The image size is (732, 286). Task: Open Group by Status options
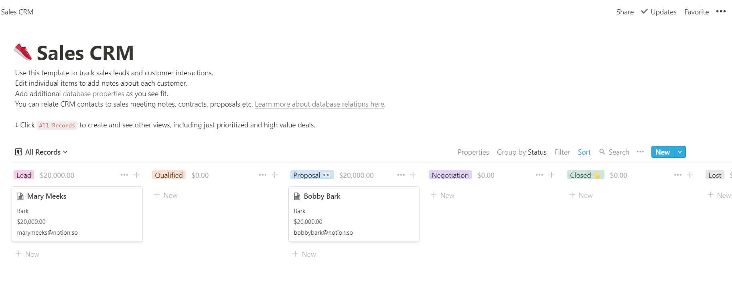pyautogui.click(x=521, y=152)
